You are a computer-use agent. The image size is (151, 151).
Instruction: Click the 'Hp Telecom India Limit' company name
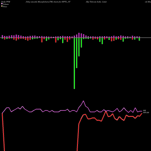click(x=96, y=2)
